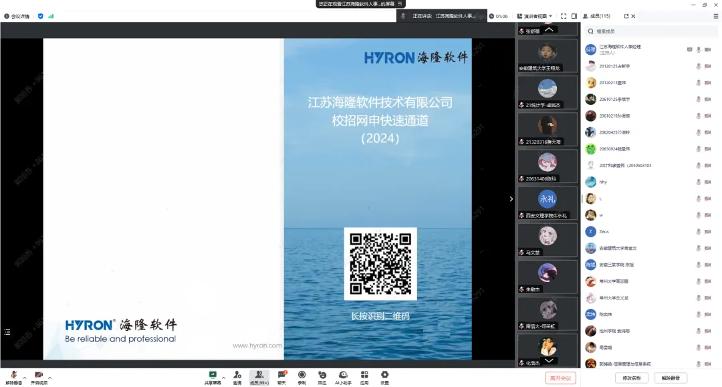Open hamburger menu at top right
Viewport: 722px width, 387px height.
pos(715,16)
